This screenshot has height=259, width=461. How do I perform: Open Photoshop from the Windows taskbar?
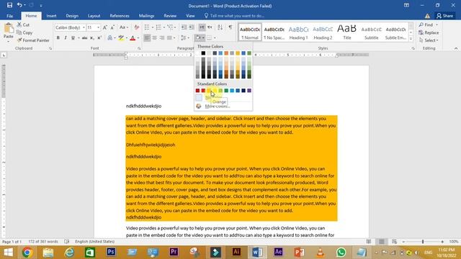pos(111,252)
